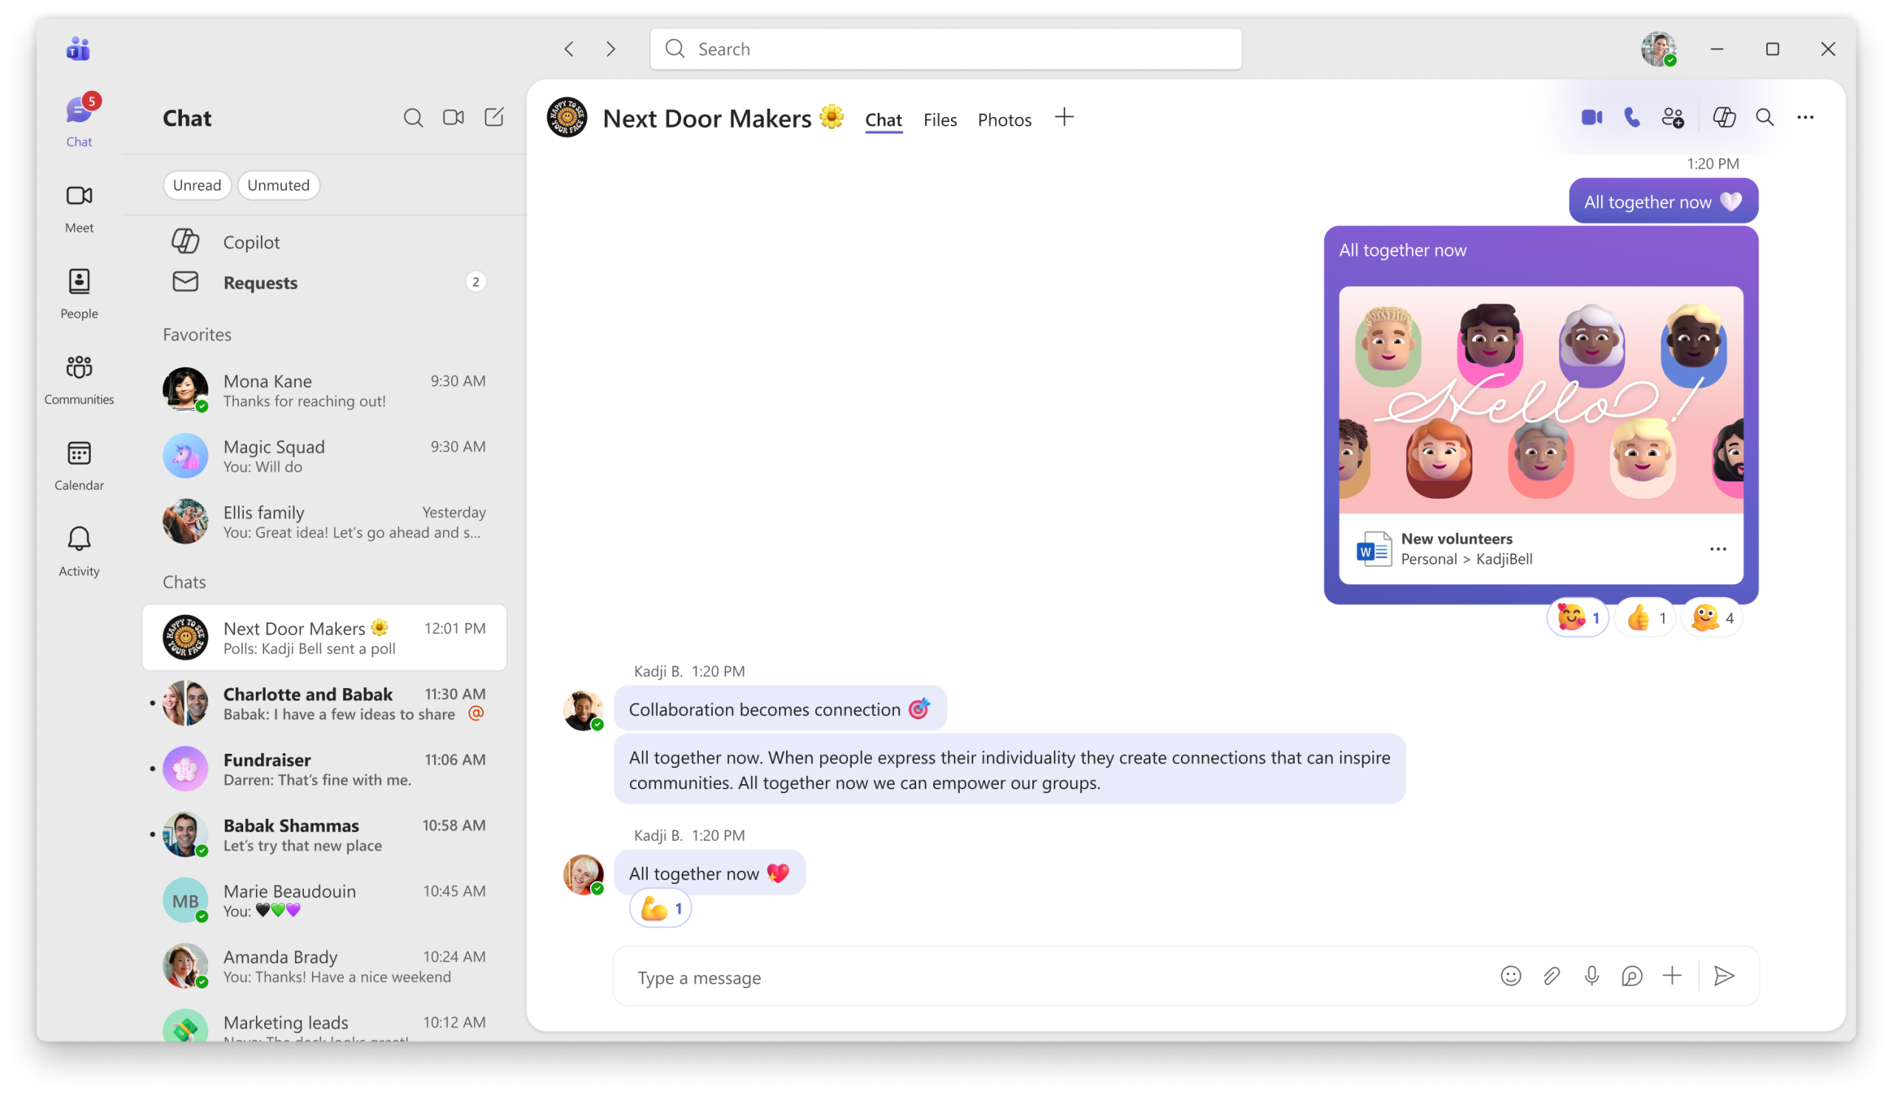This screenshot has width=1893, height=1096.
Task: Open the Activity bell
Action: point(79,552)
